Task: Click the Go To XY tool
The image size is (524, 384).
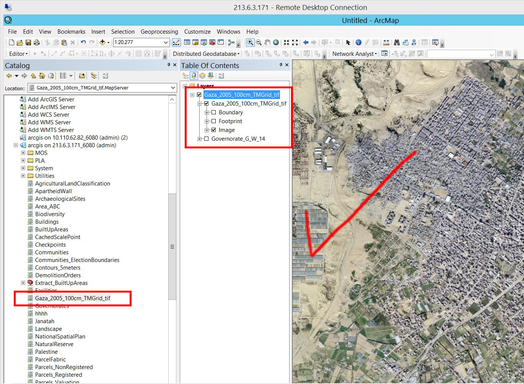Action: (414, 42)
